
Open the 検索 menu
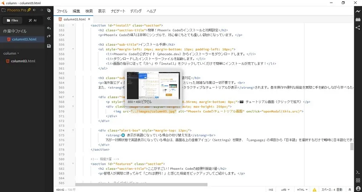tap(89, 11)
